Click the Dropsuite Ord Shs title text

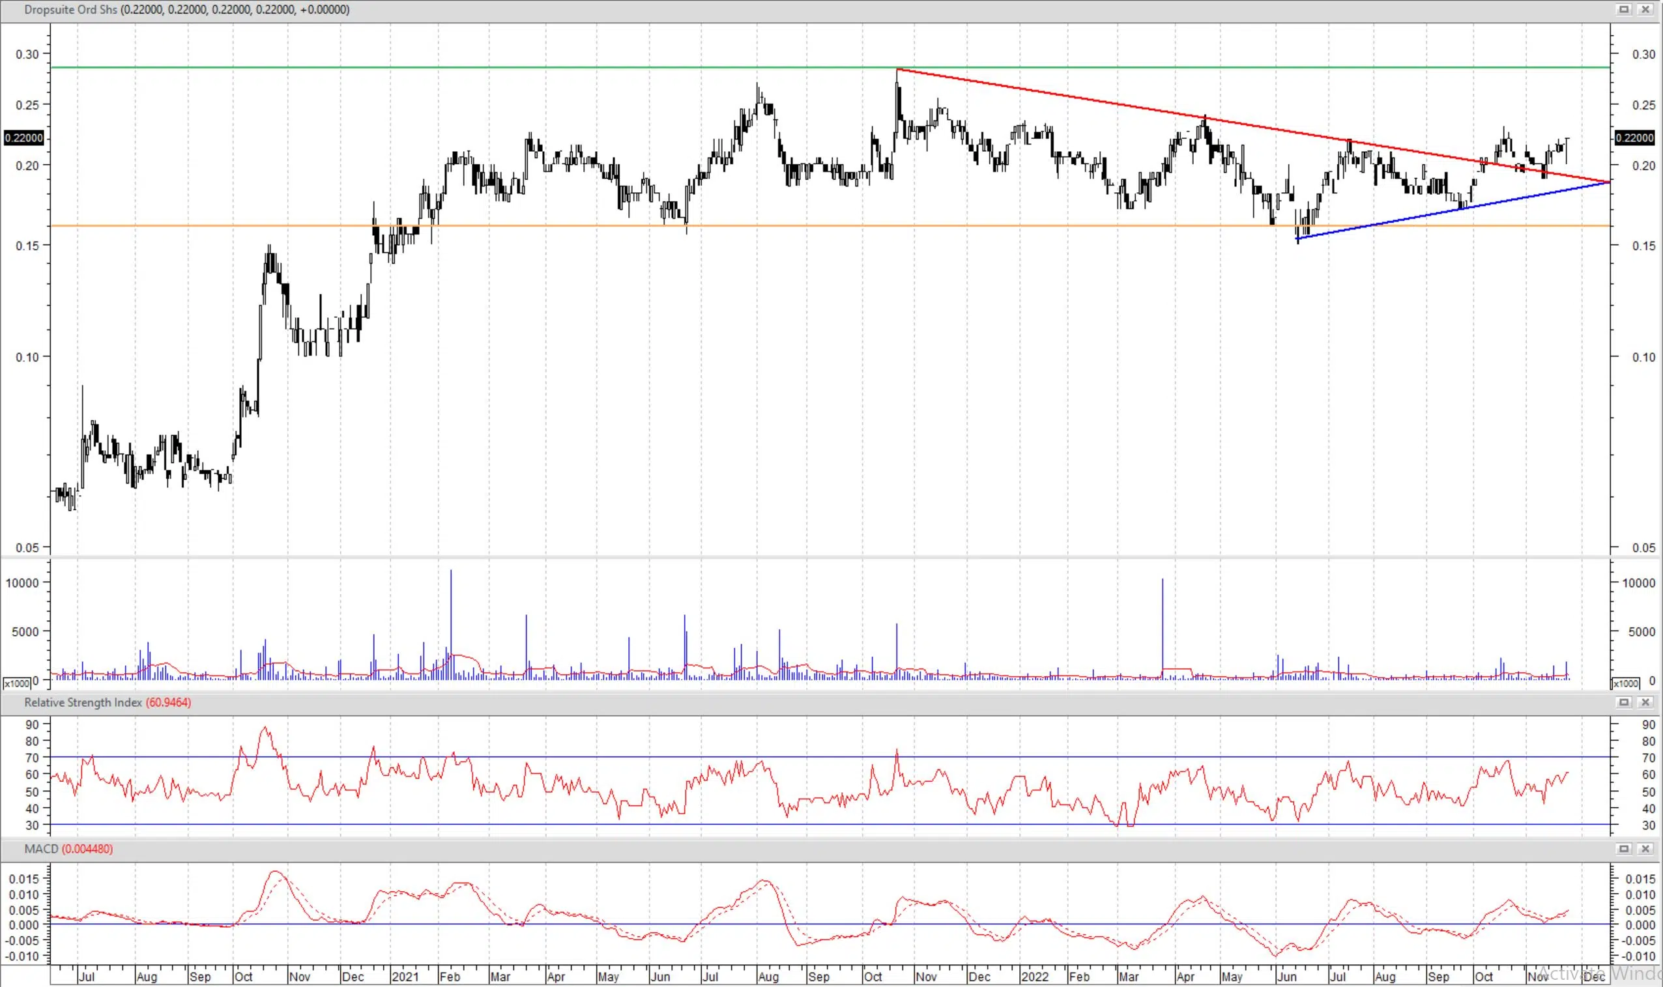[70, 9]
